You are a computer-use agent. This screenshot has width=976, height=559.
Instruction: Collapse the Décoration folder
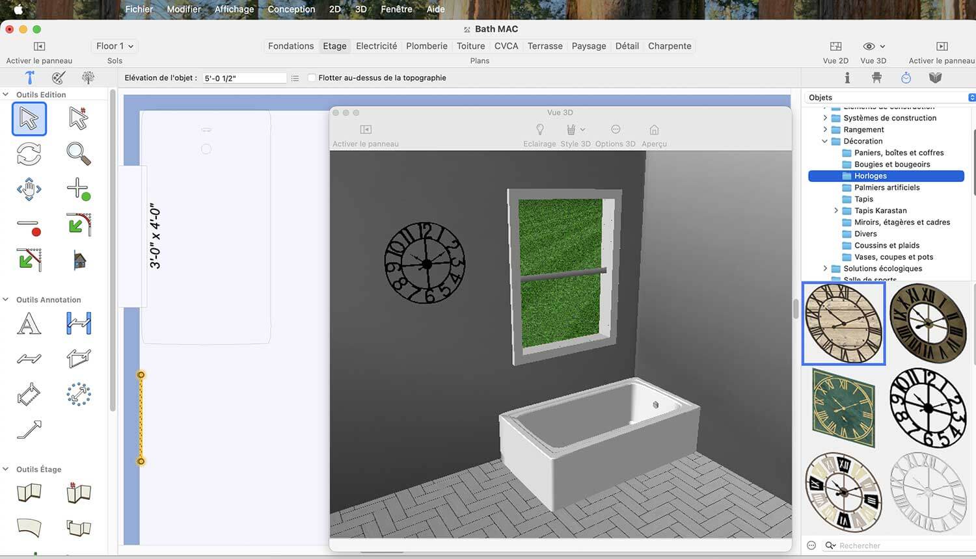pos(825,141)
